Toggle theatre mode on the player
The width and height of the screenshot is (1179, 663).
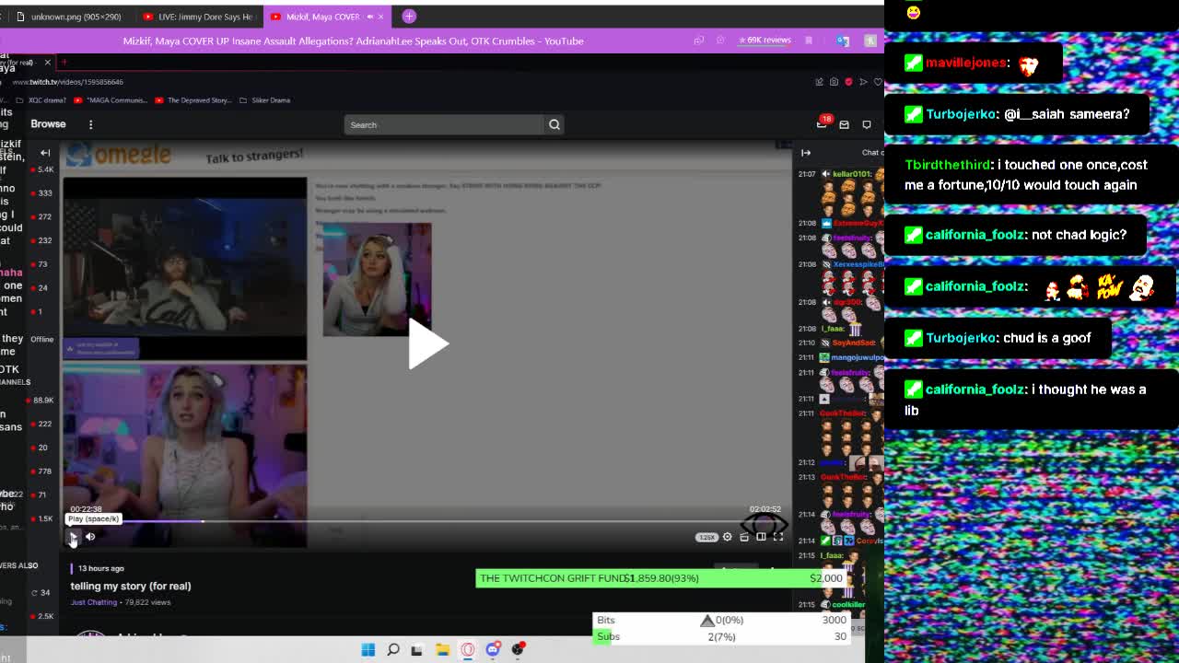[761, 537]
